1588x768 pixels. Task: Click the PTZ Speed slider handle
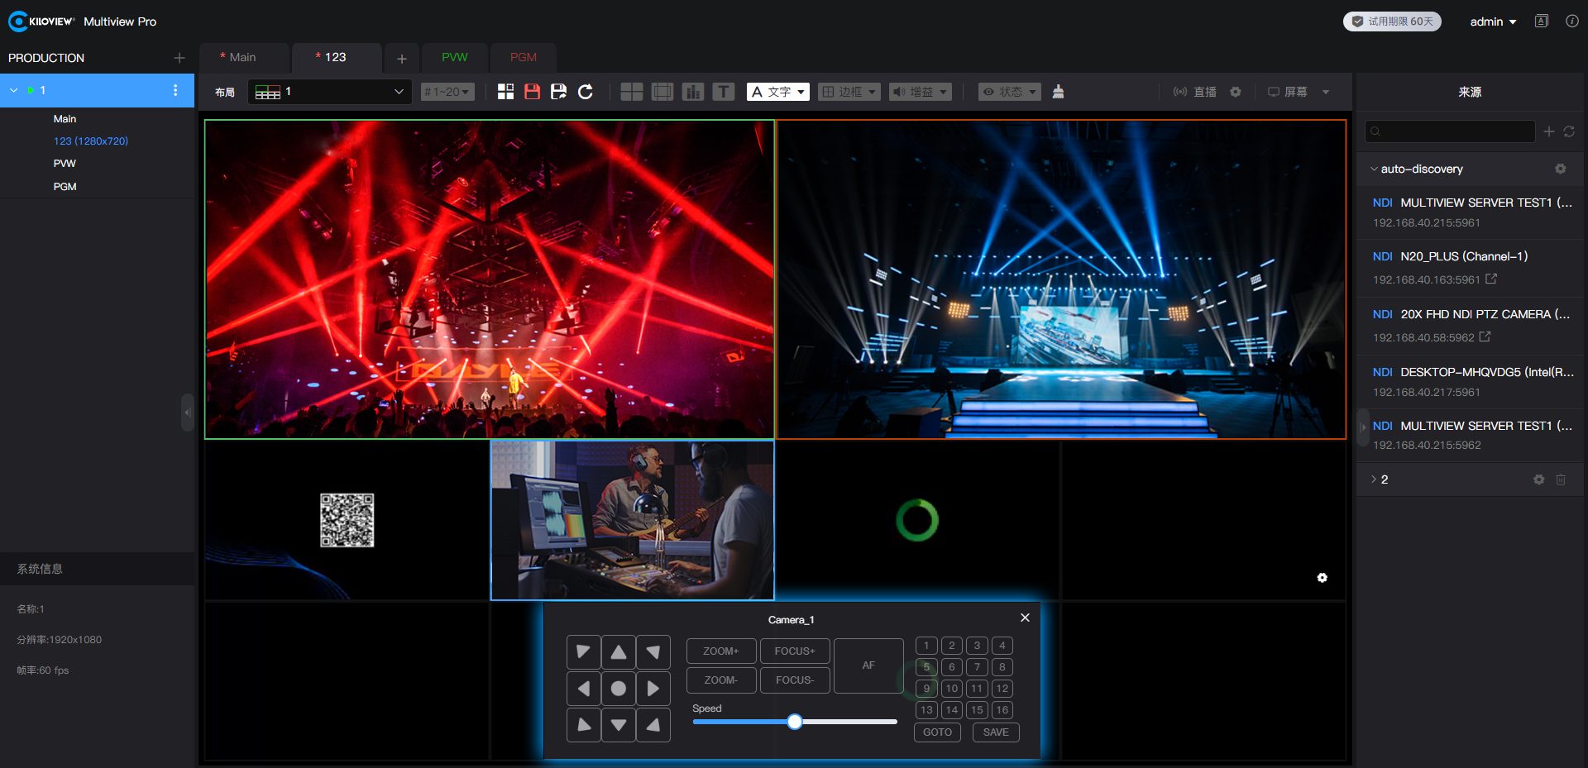coord(795,722)
